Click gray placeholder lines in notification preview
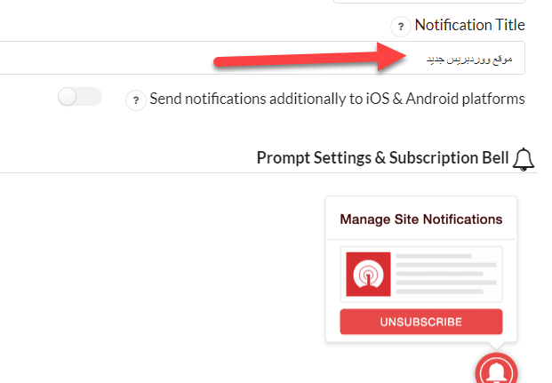The height and width of the screenshot is (383, 552). pos(439,275)
